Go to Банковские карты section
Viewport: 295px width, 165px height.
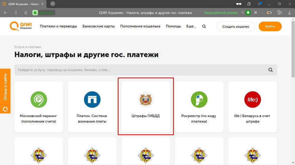pyautogui.click(x=98, y=26)
